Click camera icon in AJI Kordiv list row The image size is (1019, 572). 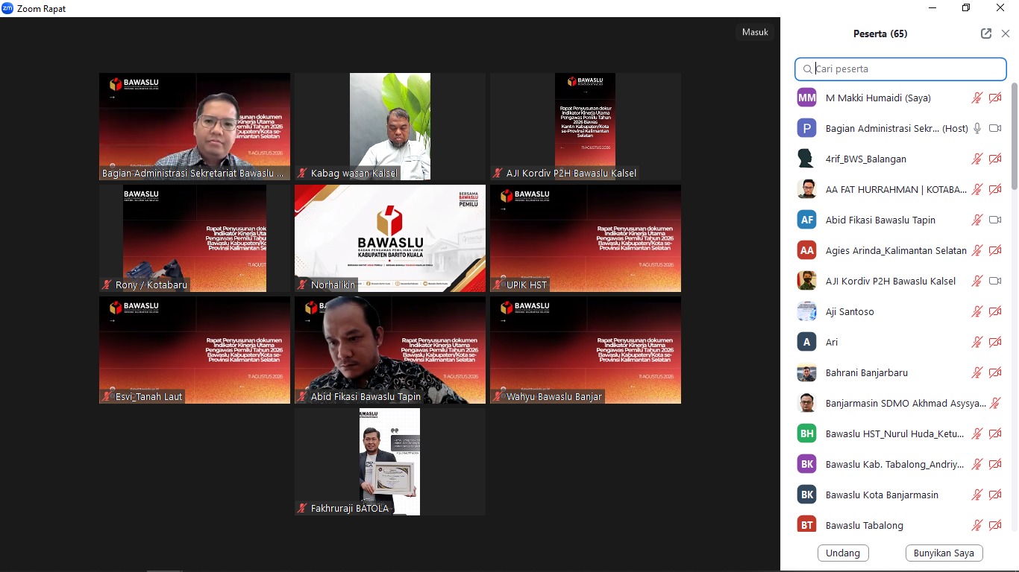995,281
